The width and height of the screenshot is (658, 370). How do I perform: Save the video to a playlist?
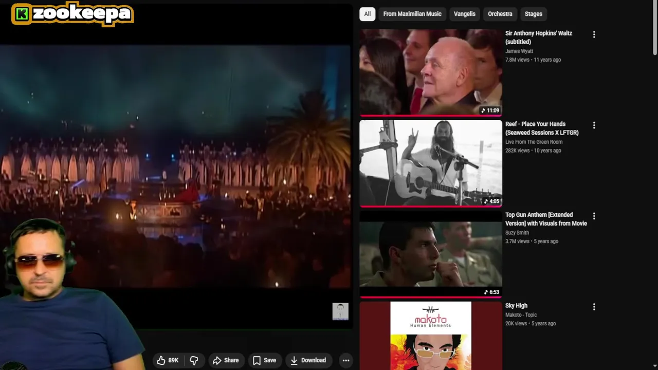coord(264,360)
